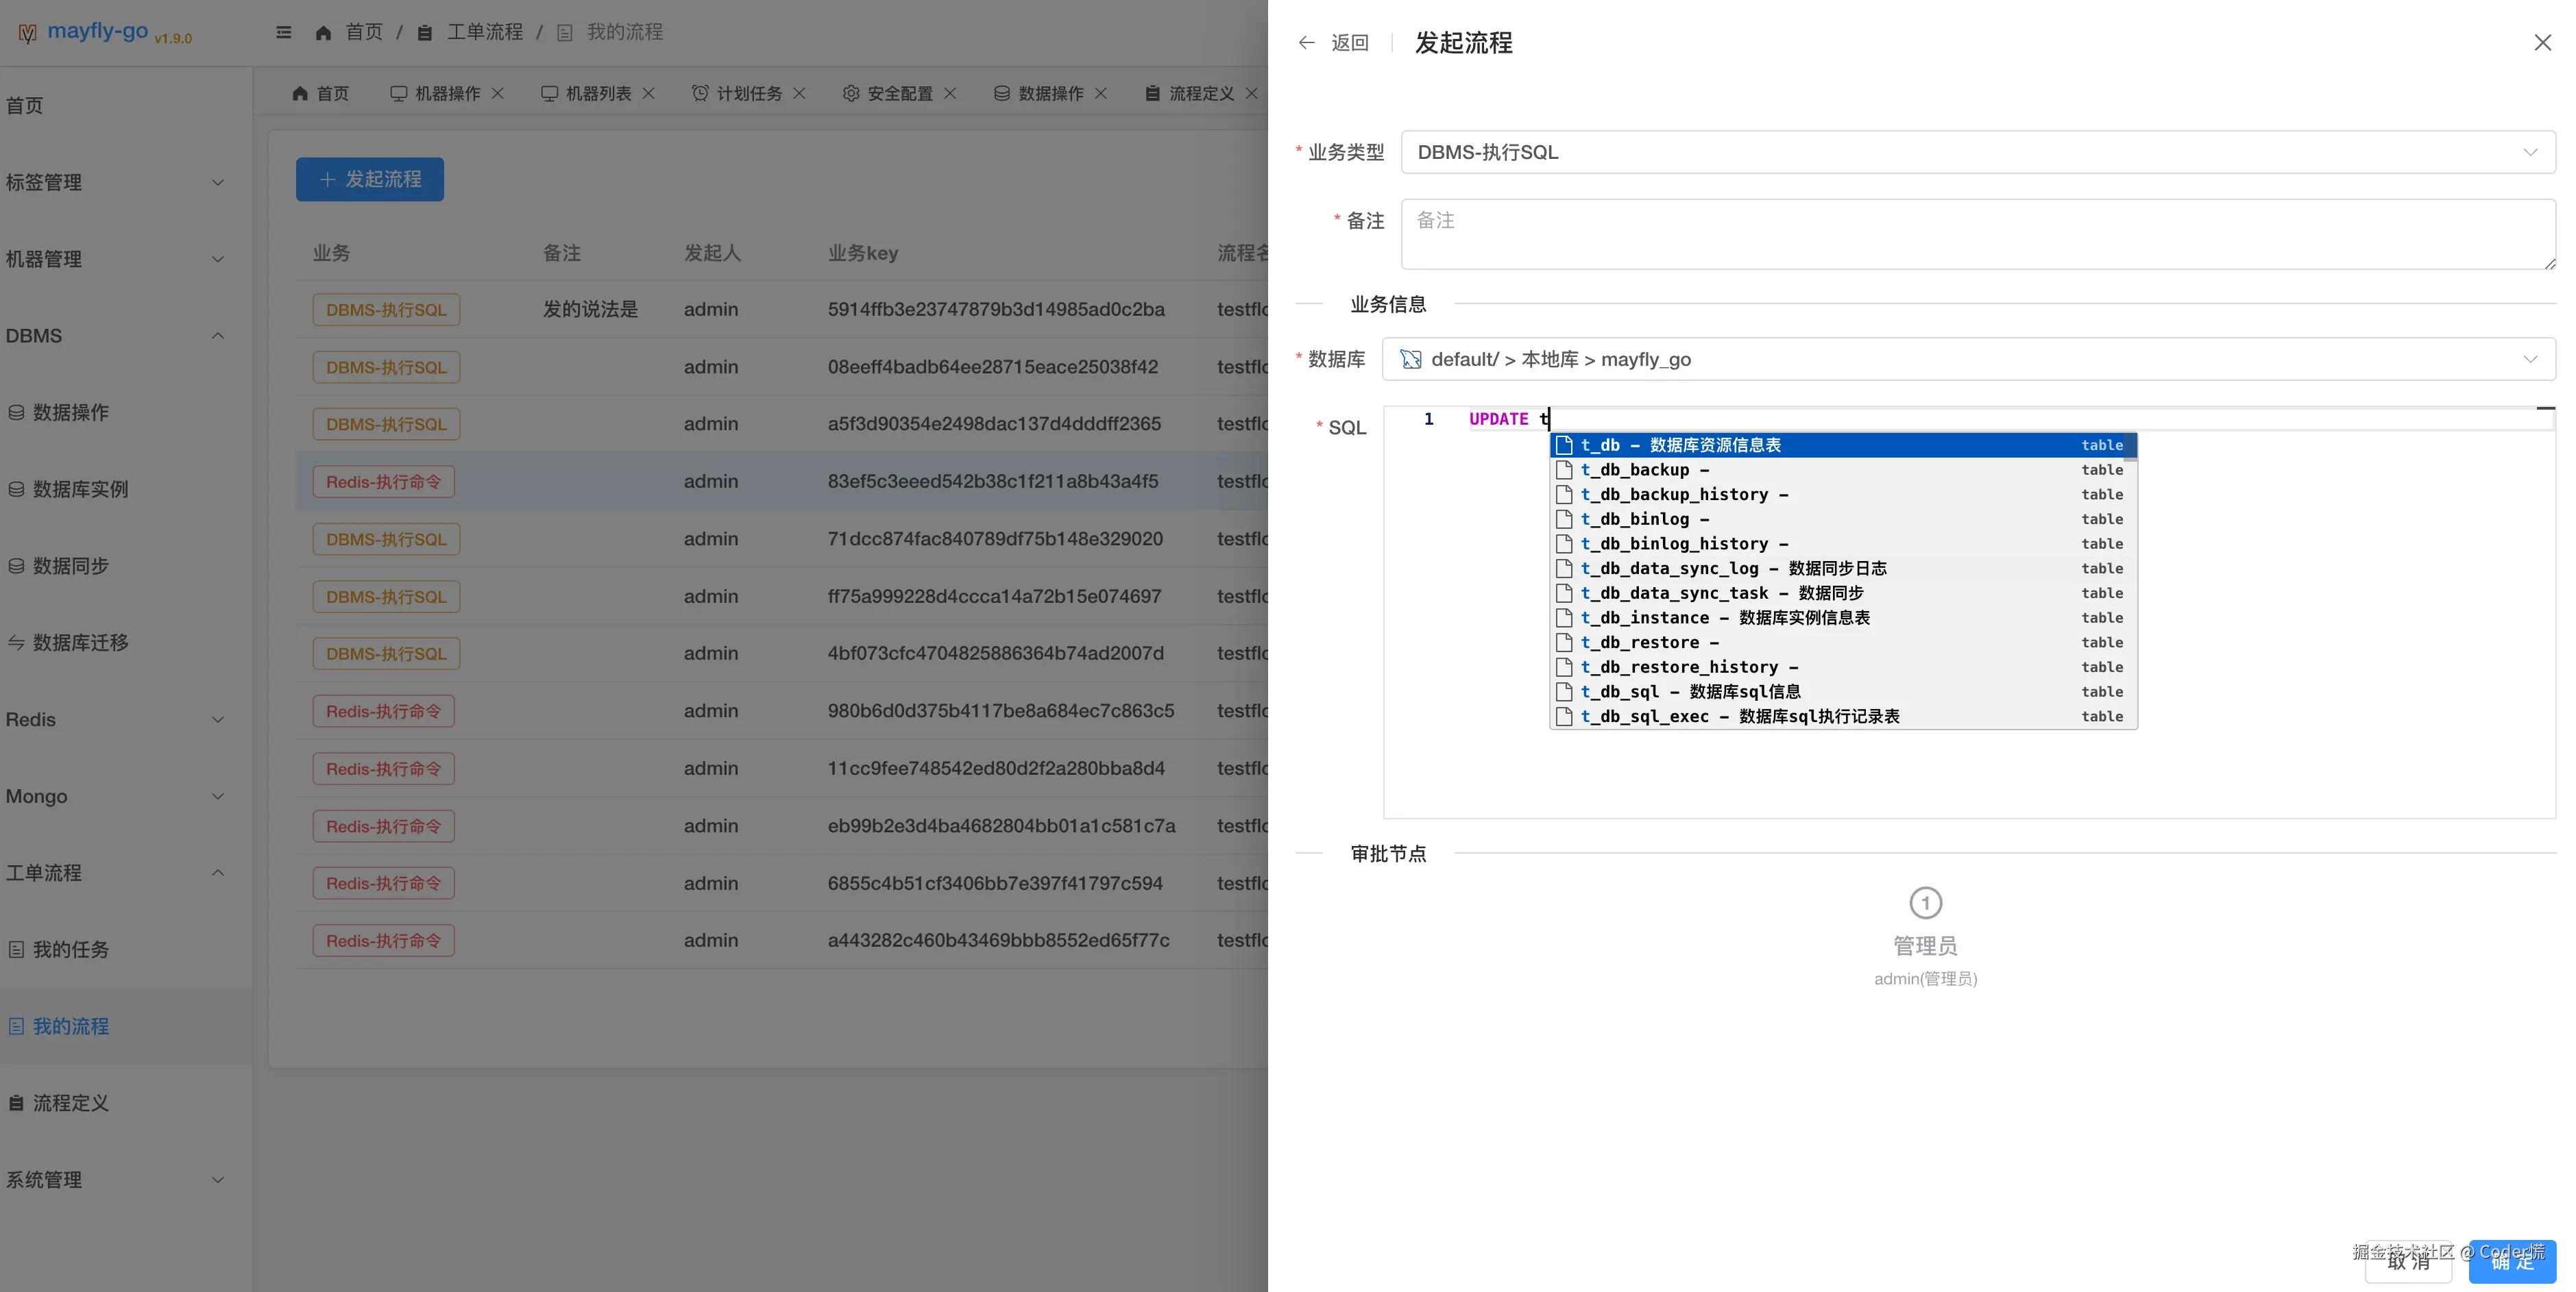2576x1292 pixels.
Task: Click the 发起流程 blue button
Action: (369, 180)
